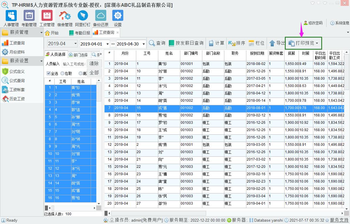Open the 设置 gear module icon
Image resolution: width=350 pixels, height=224 pixels.
pyautogui.click(x=118, y=18)
